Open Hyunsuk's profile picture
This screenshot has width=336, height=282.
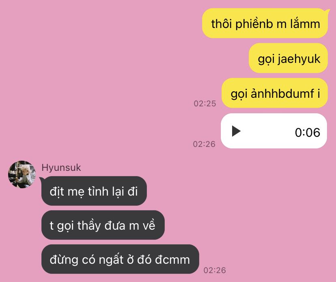pos(22,174)
